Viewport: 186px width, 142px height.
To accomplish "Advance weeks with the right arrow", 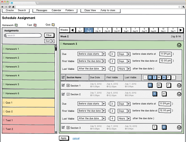I will pos(181,30).
